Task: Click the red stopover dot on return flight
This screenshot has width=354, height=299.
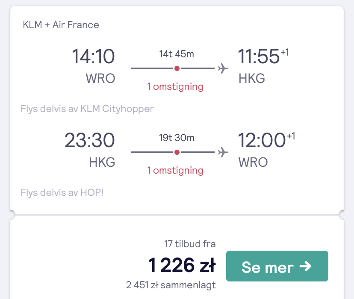Action: [x=177, y=152]
